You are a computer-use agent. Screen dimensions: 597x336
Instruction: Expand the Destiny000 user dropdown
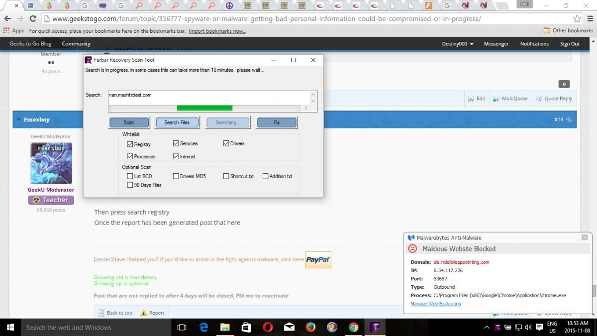click(x=458, y=44)
